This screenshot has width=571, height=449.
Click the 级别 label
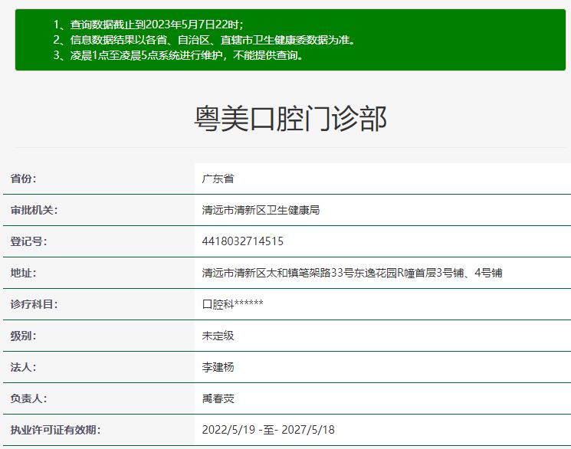(23, 336)
